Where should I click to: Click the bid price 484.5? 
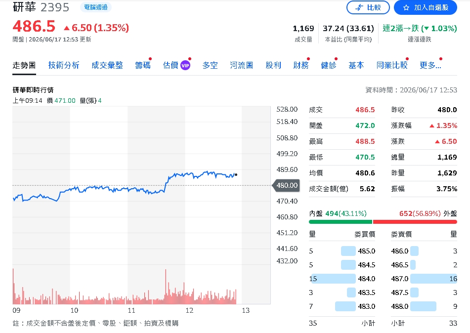coord(367,265)
